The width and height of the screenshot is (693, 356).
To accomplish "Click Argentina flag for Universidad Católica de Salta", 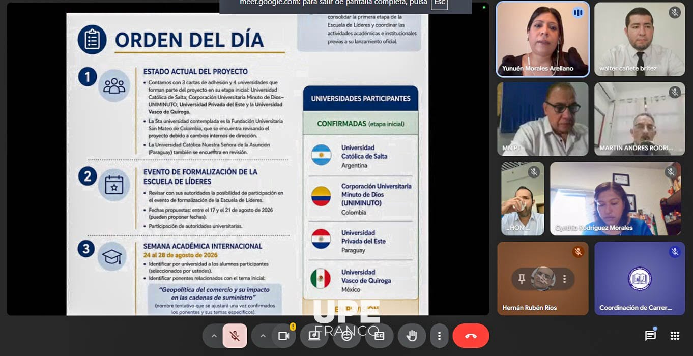I will [x=321, y=155].
